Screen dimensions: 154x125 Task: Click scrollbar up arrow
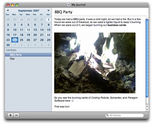click(147, 106)
